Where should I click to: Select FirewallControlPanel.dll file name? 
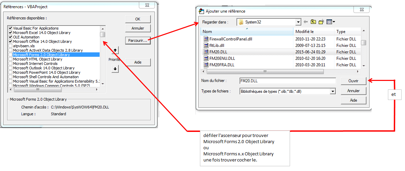click(231, 39)
